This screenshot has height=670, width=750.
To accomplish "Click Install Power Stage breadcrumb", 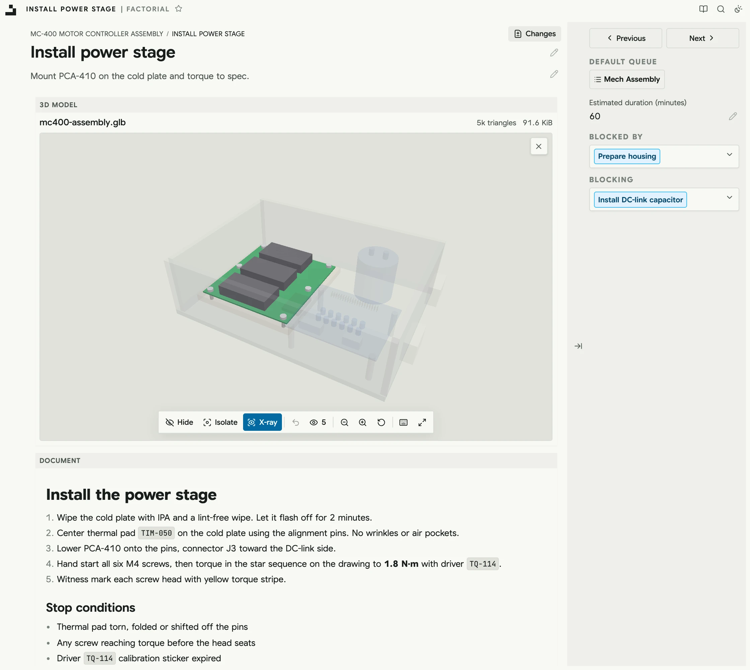I will coord(208,34).
